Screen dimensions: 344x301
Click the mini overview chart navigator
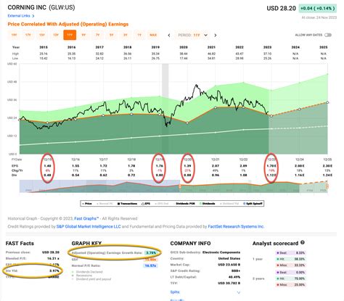[x=173, y=186]
